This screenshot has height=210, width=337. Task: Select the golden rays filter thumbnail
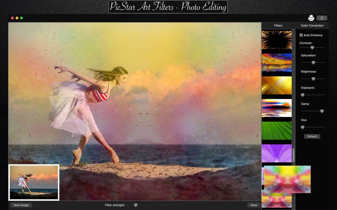click(277, 85)
